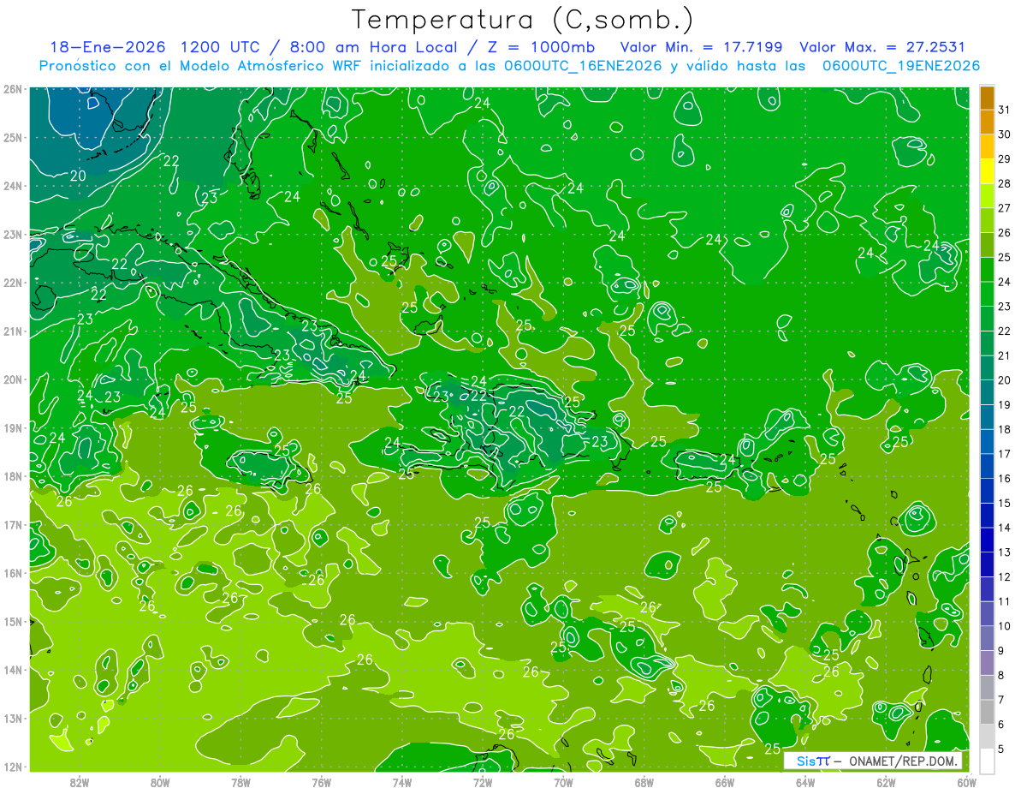Click the legend color band between 24 and 25
This screenshot has width=1027, height=794.
pyautogui.click(x=987, y=270)
